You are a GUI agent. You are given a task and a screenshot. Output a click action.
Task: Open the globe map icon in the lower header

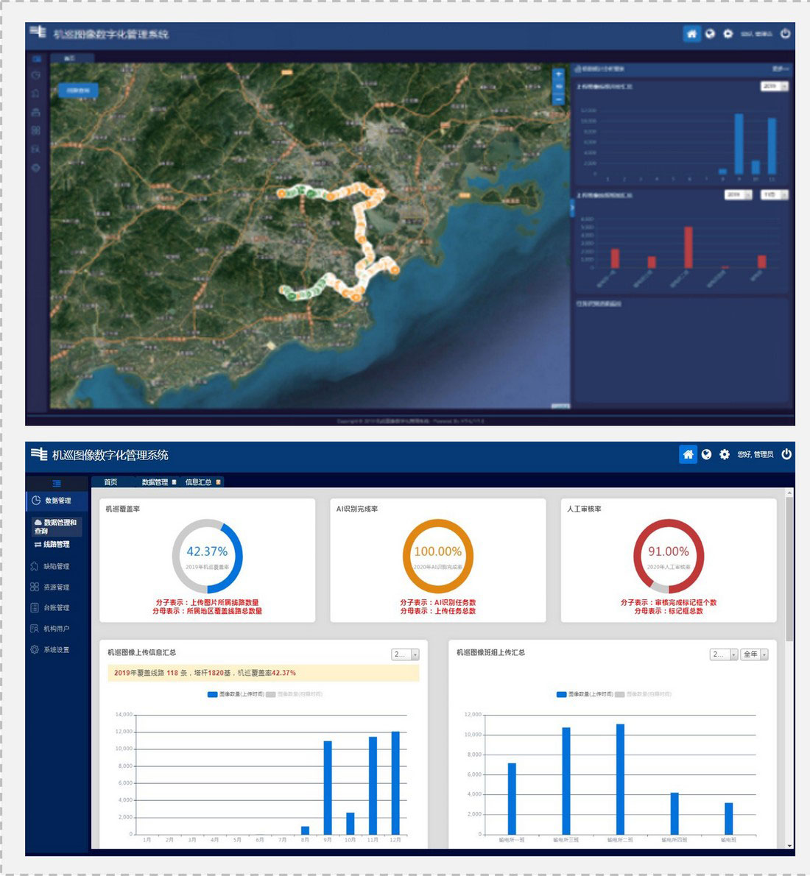click(x=707, y=454)
